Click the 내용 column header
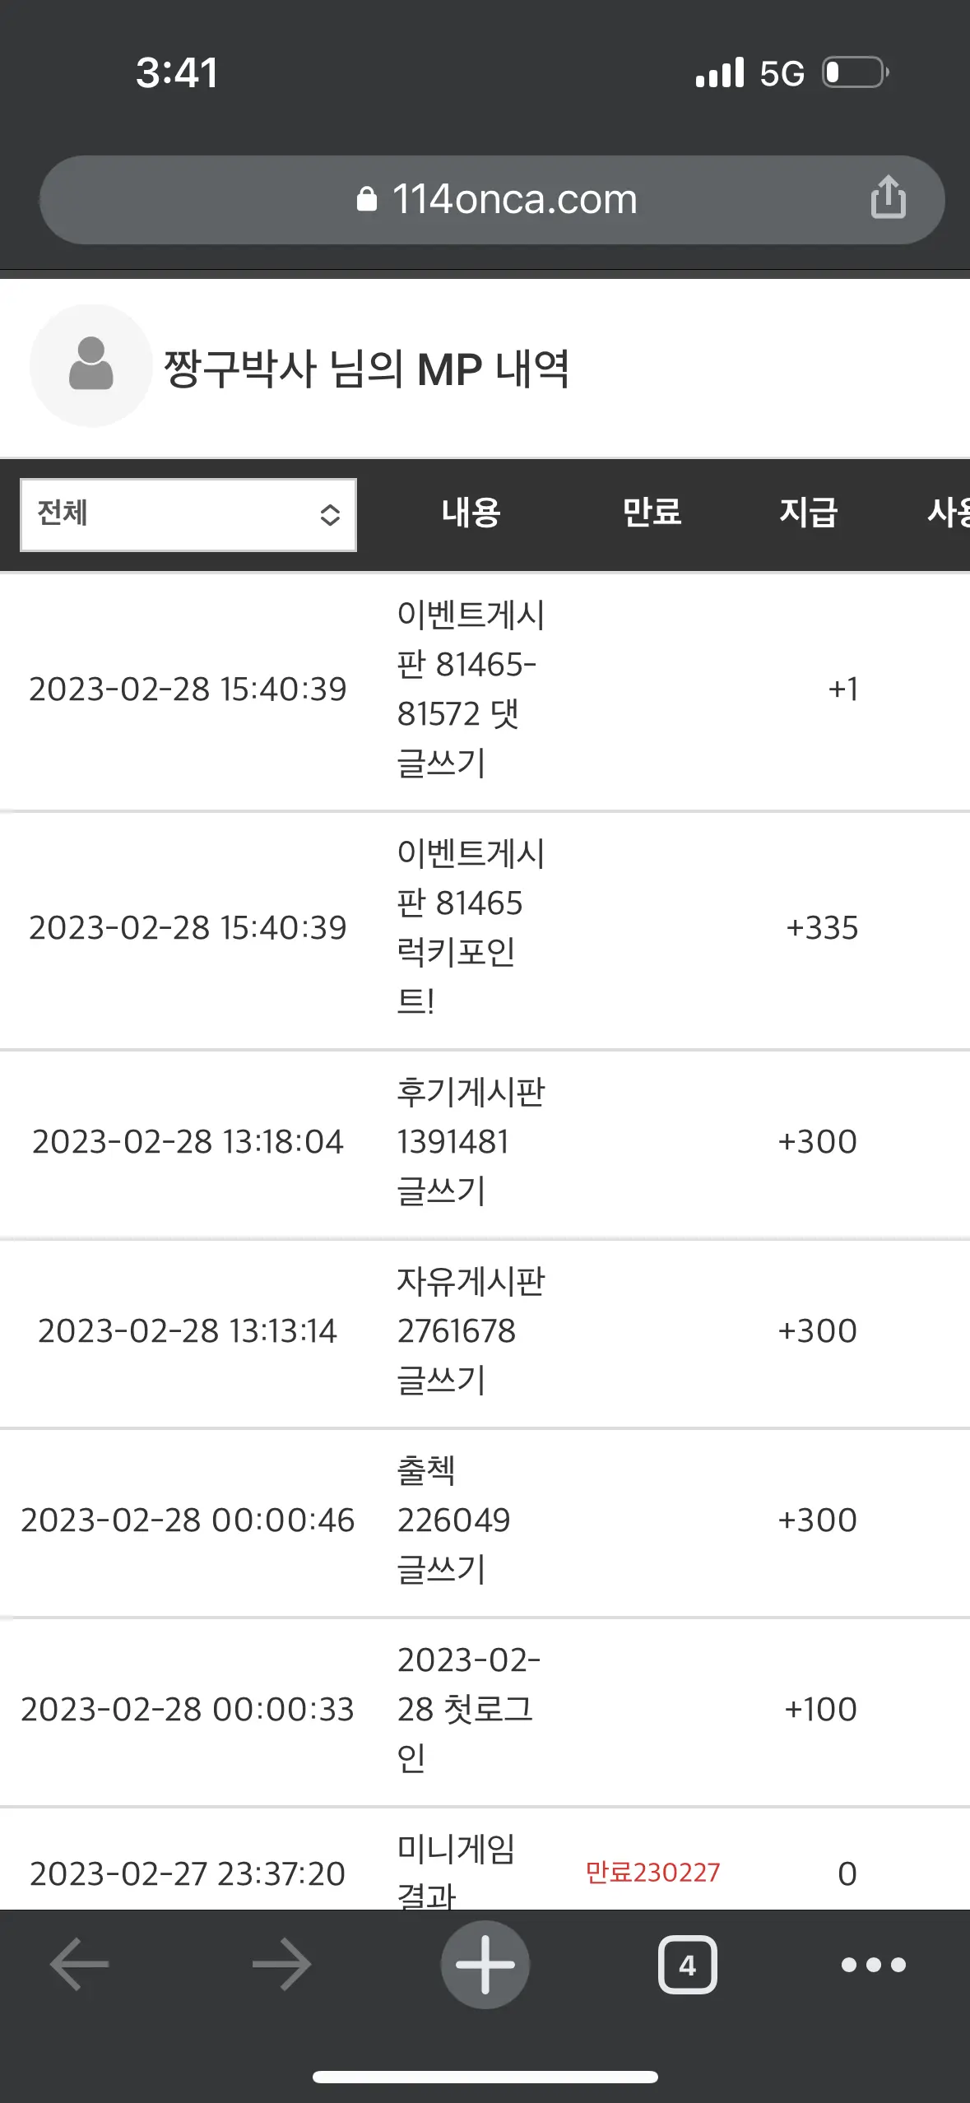This screenshot has width=970, height=2103. [x=471, y=513]
